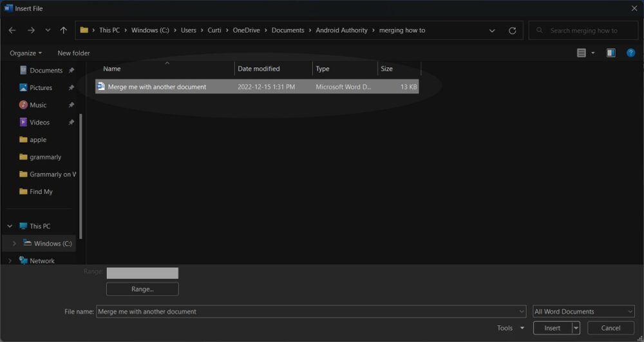The image size is (644, 342).
Task: Select Windows (C:) in the sidebar
Action: pyautogui.click(x=53, y=244)
